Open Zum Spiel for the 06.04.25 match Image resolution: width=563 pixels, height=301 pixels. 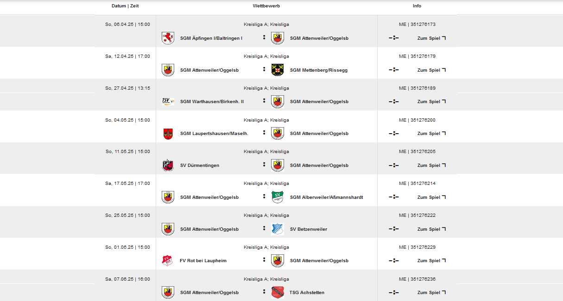click(x=431, y=38)
